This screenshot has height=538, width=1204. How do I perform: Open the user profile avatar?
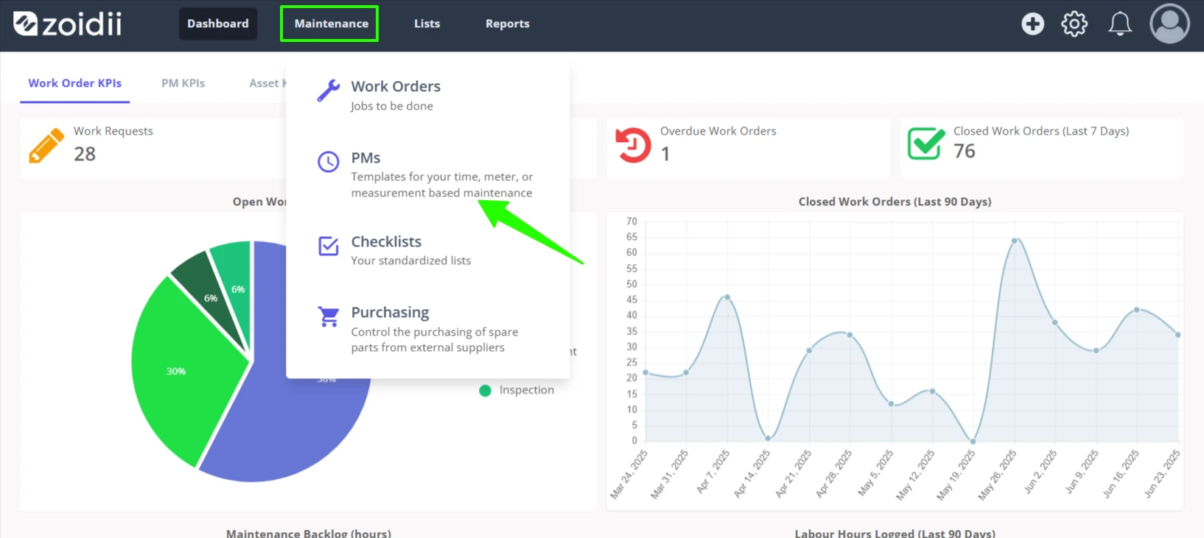(x=1169, y=24)
